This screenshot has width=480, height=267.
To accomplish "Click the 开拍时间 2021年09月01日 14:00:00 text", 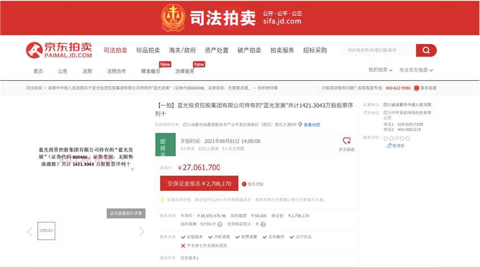I will [x=220, y=141].
